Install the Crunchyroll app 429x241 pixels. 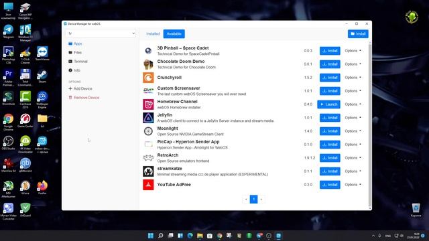point(330,78)
